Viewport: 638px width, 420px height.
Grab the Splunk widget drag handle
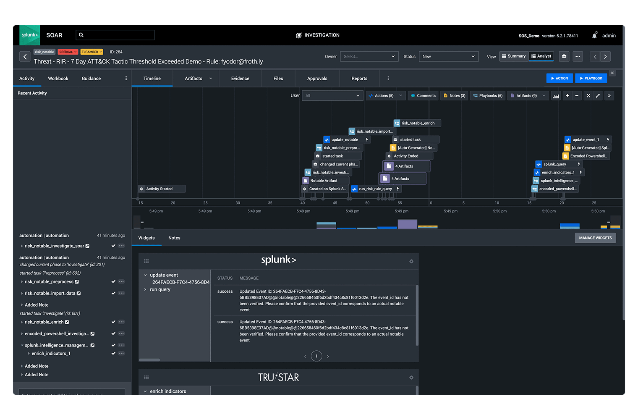(x=146, y=261)
